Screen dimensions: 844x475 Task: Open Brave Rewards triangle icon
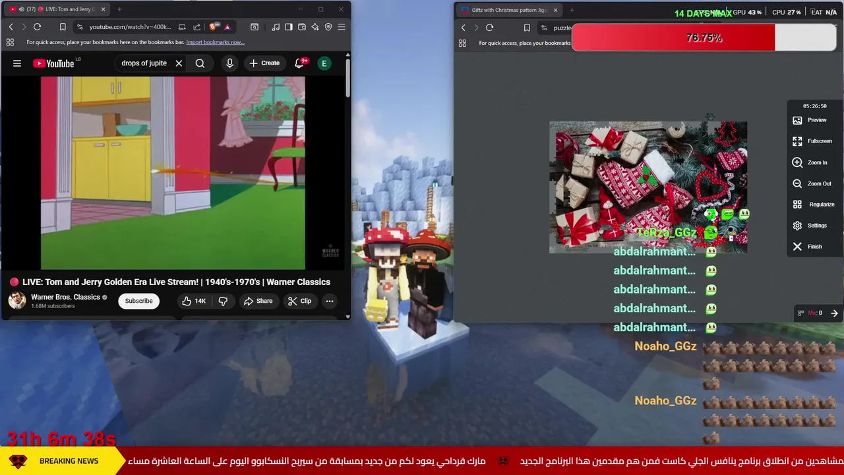[227, 27]
